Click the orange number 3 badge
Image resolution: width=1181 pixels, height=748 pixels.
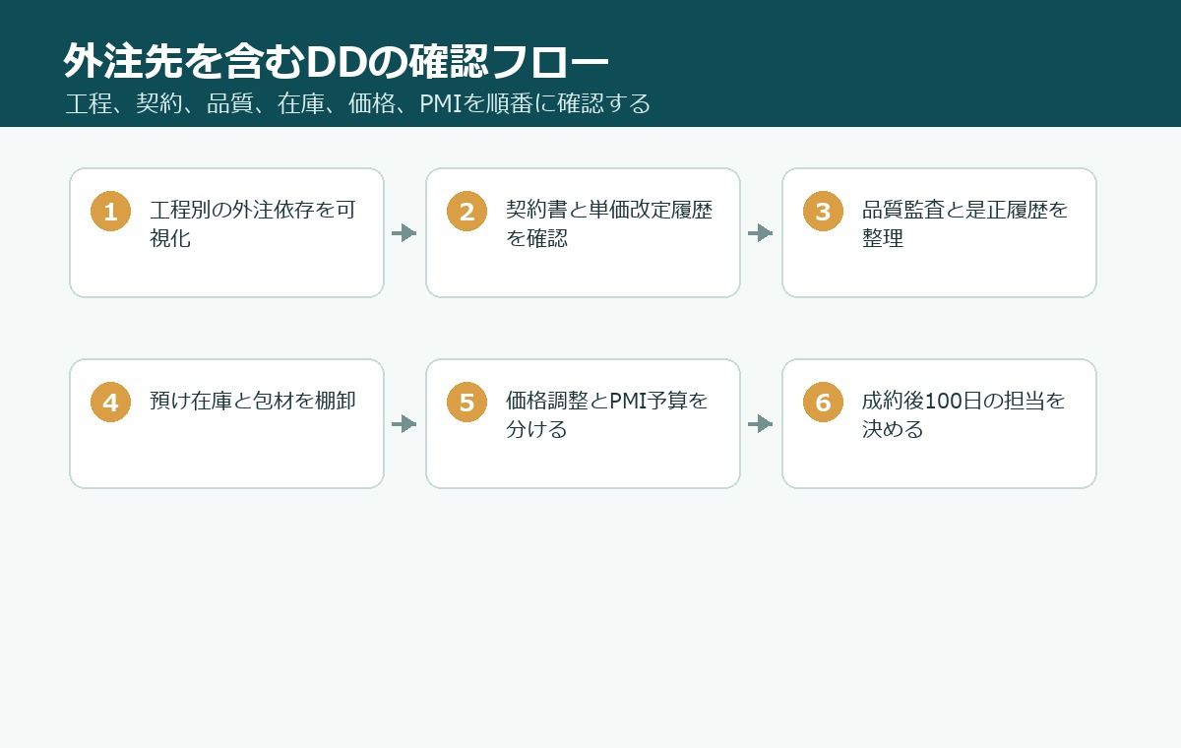click(823, 212)
